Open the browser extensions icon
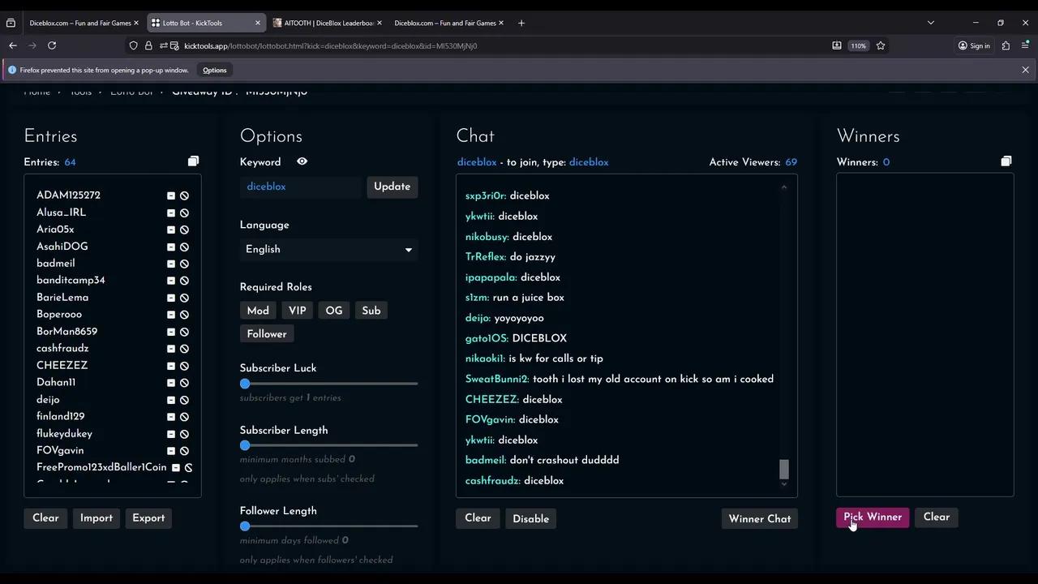 pyautogui.click(x=1006, y=45)
